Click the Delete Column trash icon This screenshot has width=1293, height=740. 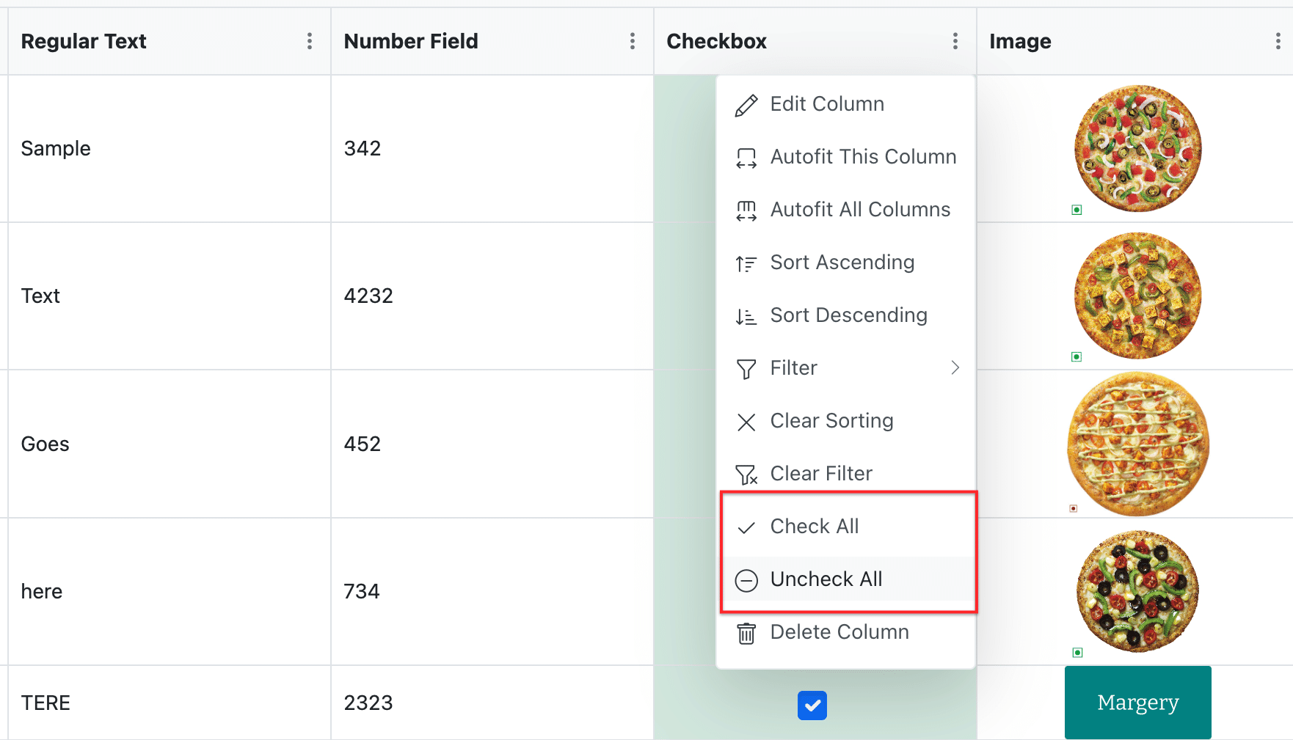[x=746, y=632]
